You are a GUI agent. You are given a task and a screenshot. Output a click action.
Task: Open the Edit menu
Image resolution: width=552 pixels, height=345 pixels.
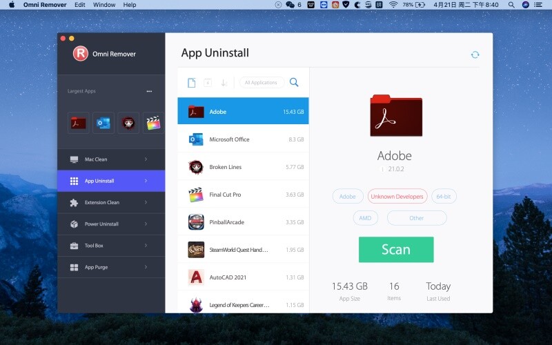[x=80, y=5]
